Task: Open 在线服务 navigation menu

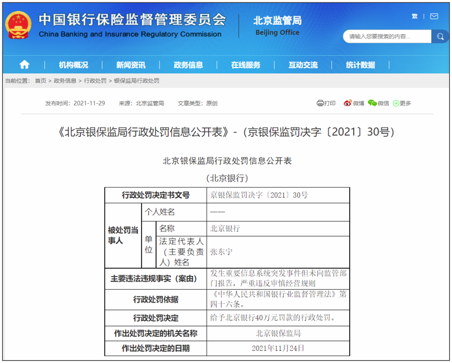Action: (x=246, y=65)
